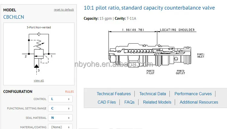Go to the CAD Files tab
This screenshot has width=227, height=129.
[107, 102]
